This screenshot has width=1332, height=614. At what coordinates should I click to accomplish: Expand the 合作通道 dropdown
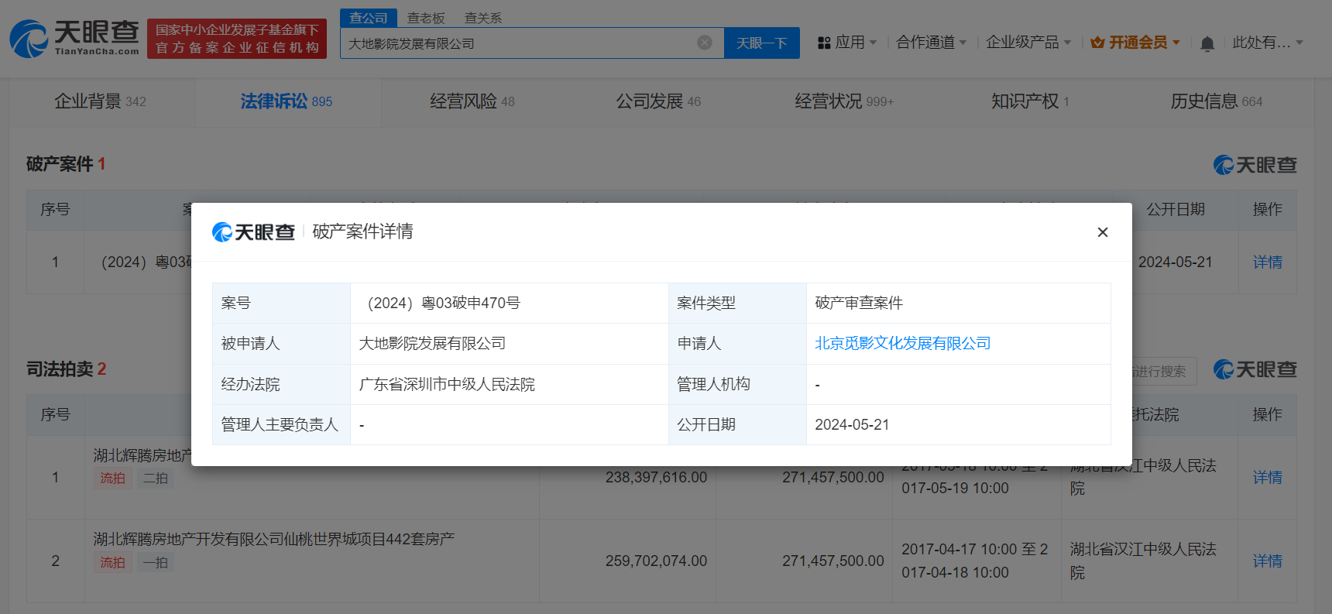click(x=932, y=43)
